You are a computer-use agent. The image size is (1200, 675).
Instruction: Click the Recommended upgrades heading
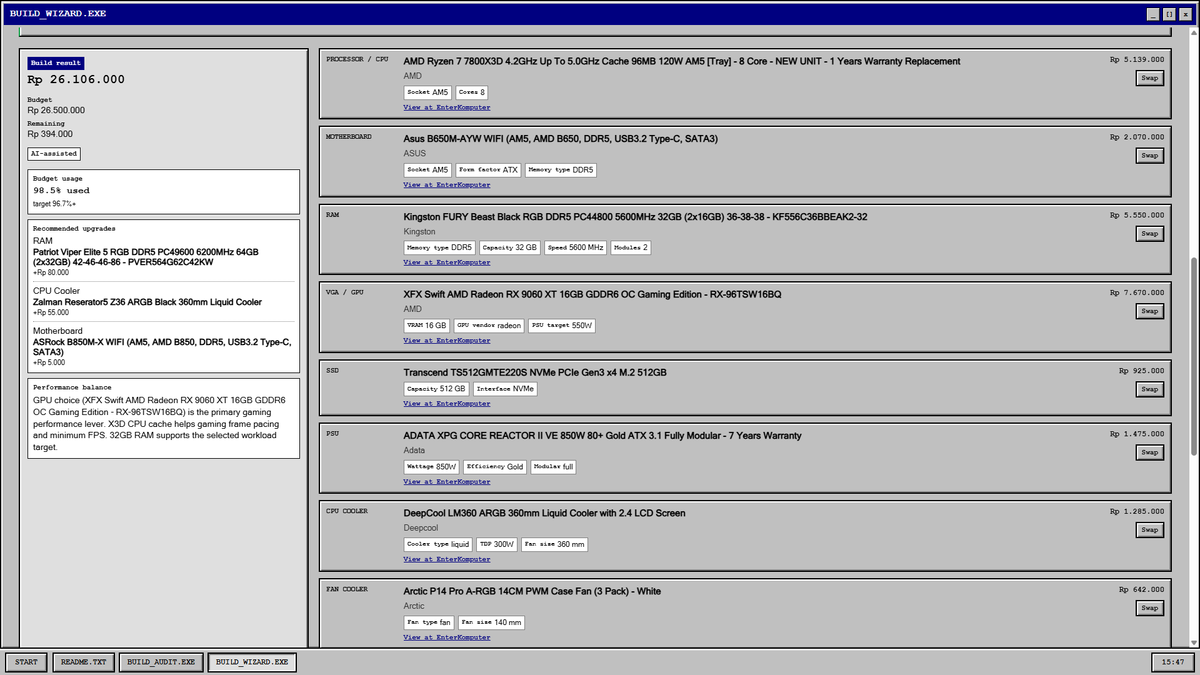(x=74, y=229)
